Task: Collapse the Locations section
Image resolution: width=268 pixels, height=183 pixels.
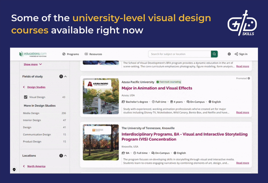Action: point(65,156)
